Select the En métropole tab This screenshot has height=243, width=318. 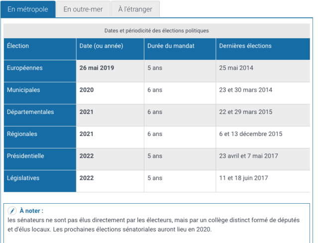click(28, 9)
